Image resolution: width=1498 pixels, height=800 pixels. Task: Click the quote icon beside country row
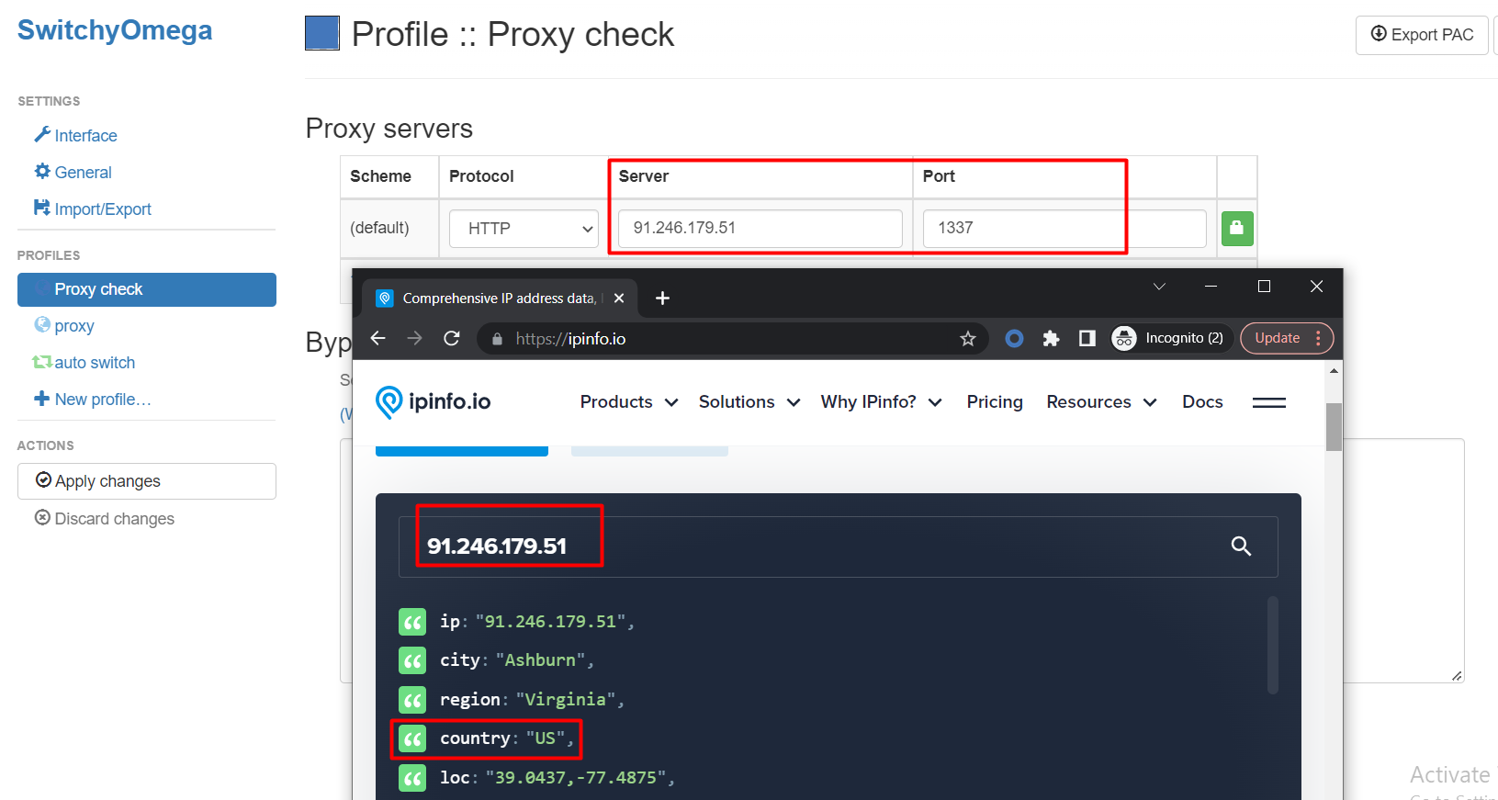(x=412, y=738)
